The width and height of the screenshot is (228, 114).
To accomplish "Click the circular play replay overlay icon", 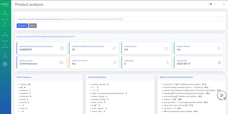I will [x=222, y=95].
